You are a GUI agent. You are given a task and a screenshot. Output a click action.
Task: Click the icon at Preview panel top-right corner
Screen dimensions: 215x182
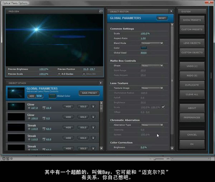coord(101,11)
